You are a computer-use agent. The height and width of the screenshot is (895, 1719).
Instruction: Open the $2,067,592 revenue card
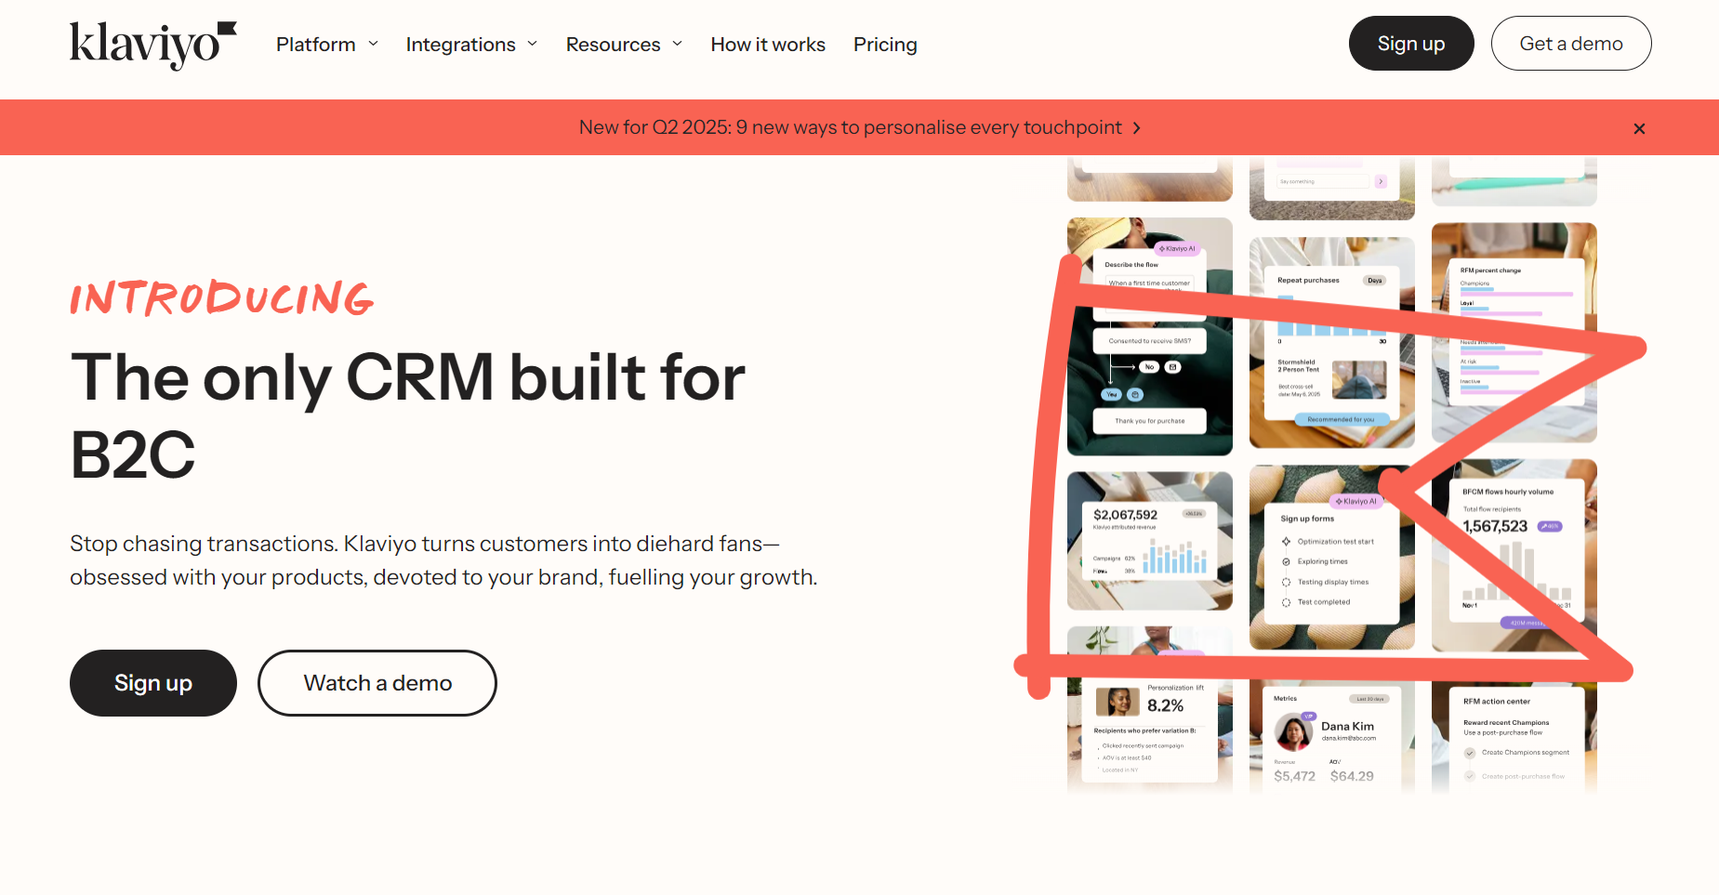tap(1150, 541)
